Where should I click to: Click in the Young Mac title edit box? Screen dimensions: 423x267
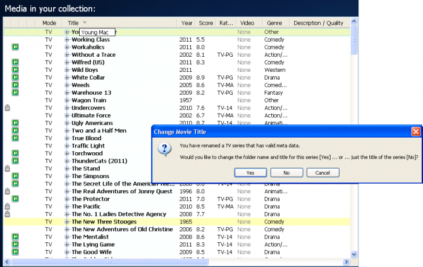[97, 32]
